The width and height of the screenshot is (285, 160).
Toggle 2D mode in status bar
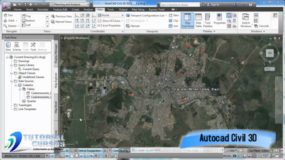65,151
